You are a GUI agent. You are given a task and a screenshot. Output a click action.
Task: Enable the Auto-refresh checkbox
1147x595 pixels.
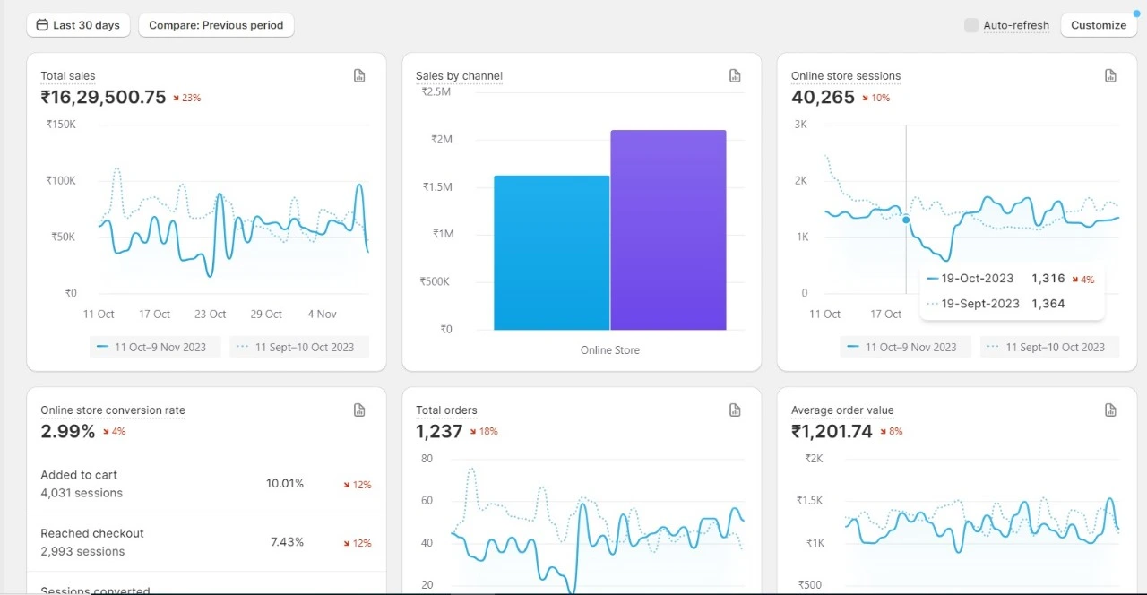tap(971, 25)
